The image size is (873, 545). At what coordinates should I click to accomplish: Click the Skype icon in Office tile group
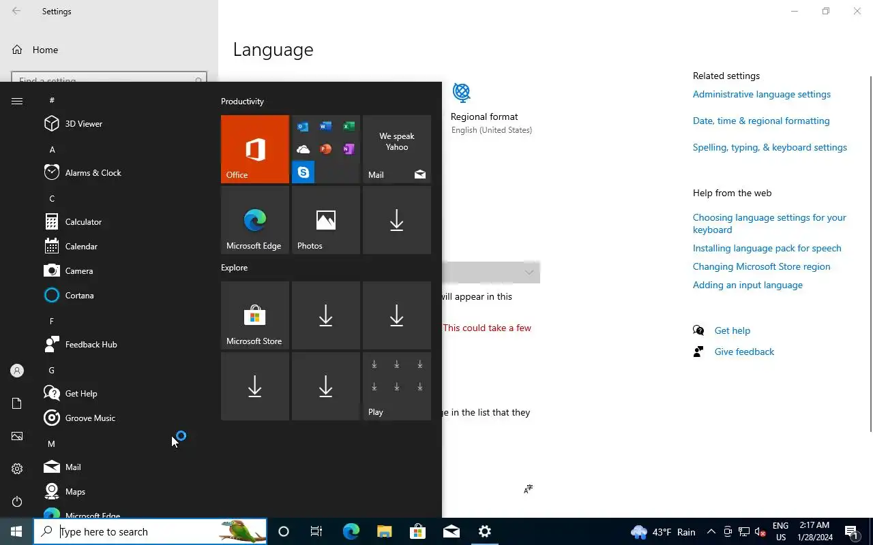tap(304, 172)
